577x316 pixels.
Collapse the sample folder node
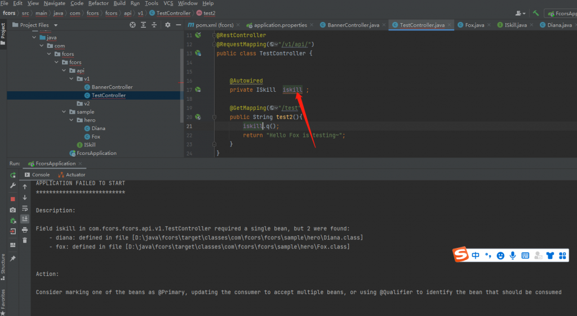click(64, 112)
